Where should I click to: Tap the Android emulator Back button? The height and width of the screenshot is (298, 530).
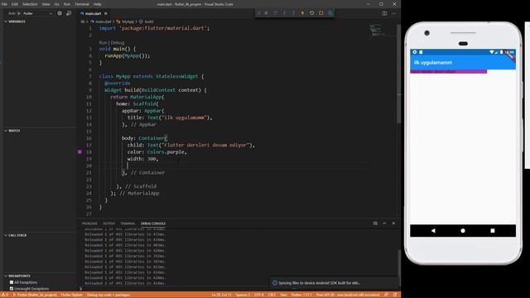433,230
